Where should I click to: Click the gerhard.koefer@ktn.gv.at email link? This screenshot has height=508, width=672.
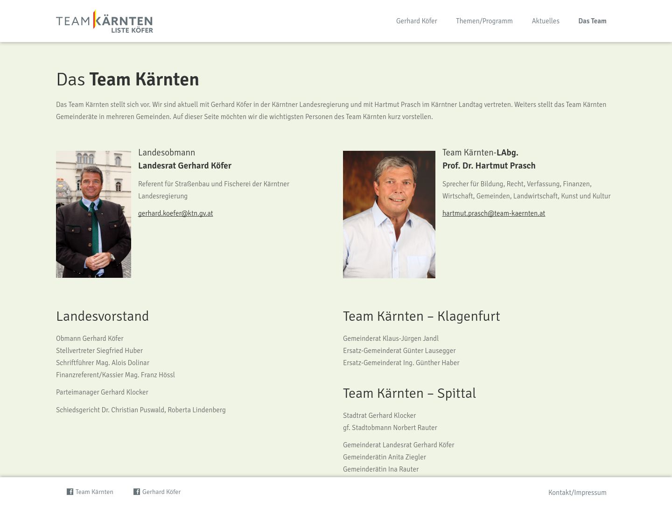coord(175,213)
